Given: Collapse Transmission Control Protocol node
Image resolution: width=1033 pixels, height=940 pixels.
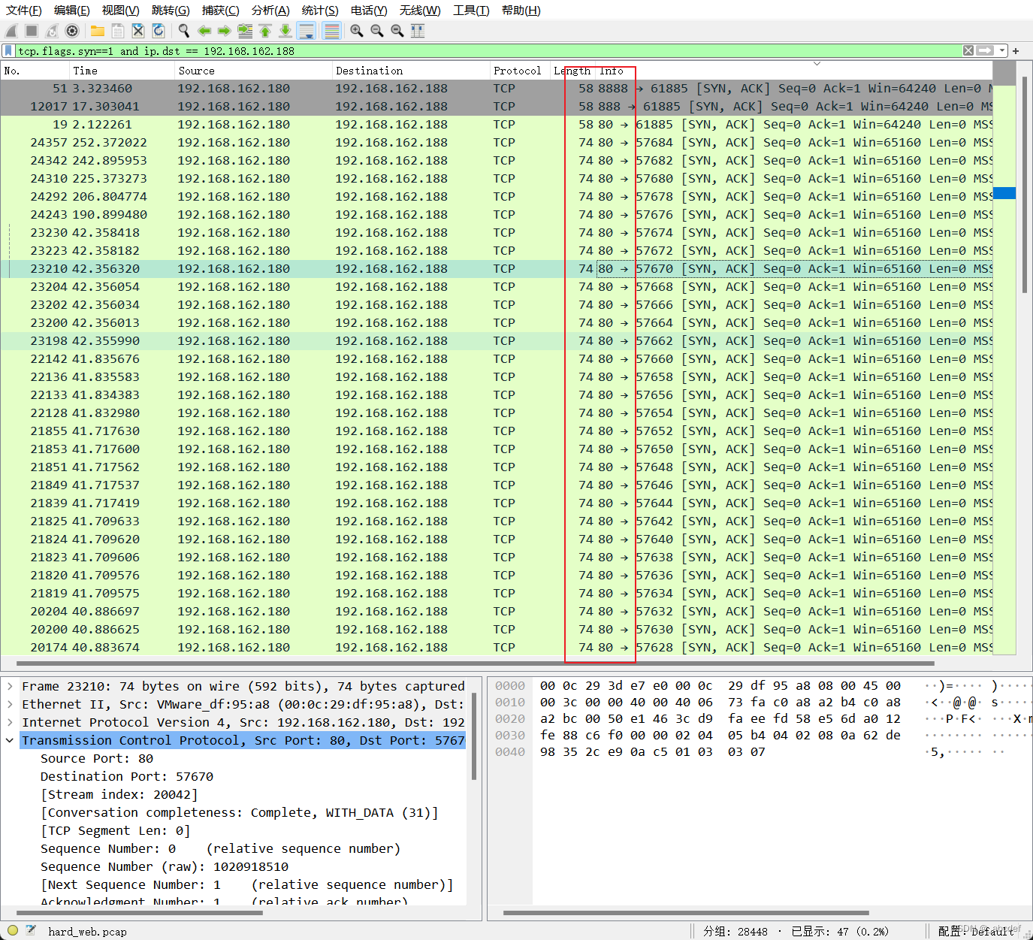Looking at the screenshot, I should coord(10,740).
